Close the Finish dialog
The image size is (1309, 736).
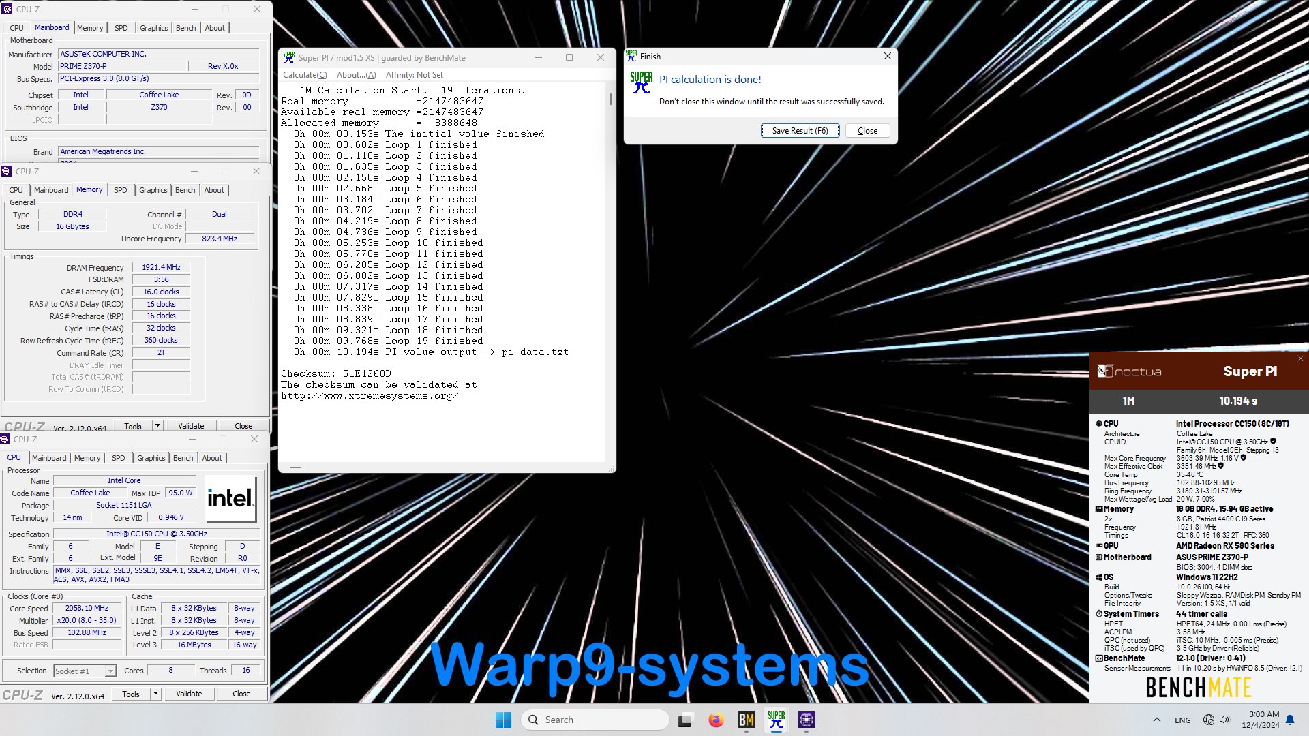tap(887, 56)
